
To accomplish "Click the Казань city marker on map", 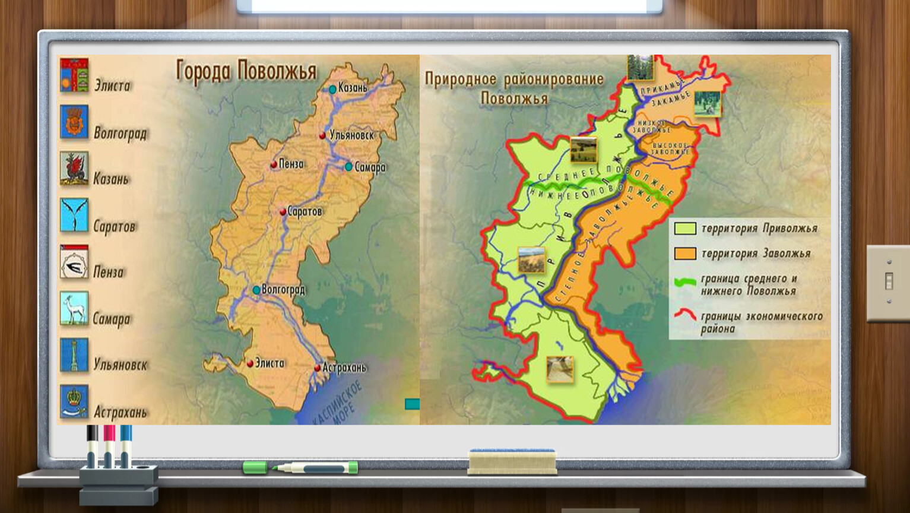I will click(x=332, y=89).
